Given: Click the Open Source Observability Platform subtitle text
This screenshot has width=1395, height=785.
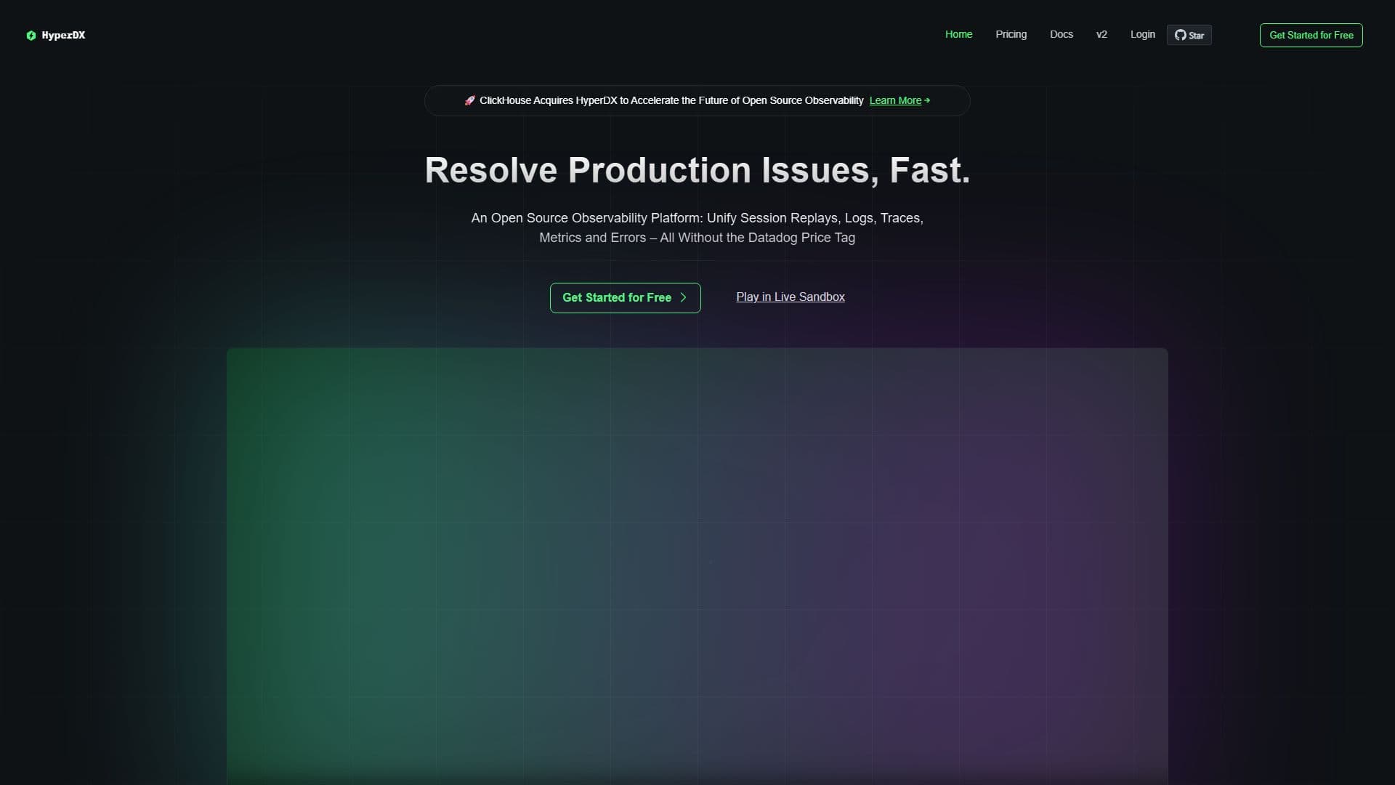Looking at the screenshot, I should (697, 228).
